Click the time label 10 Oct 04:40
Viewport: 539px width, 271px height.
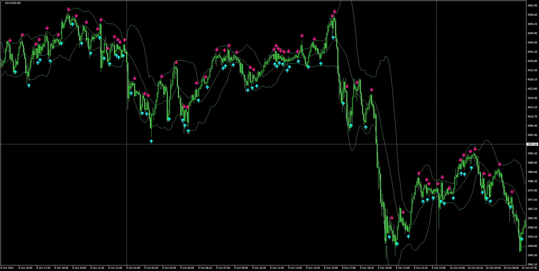tap(493, 268)
